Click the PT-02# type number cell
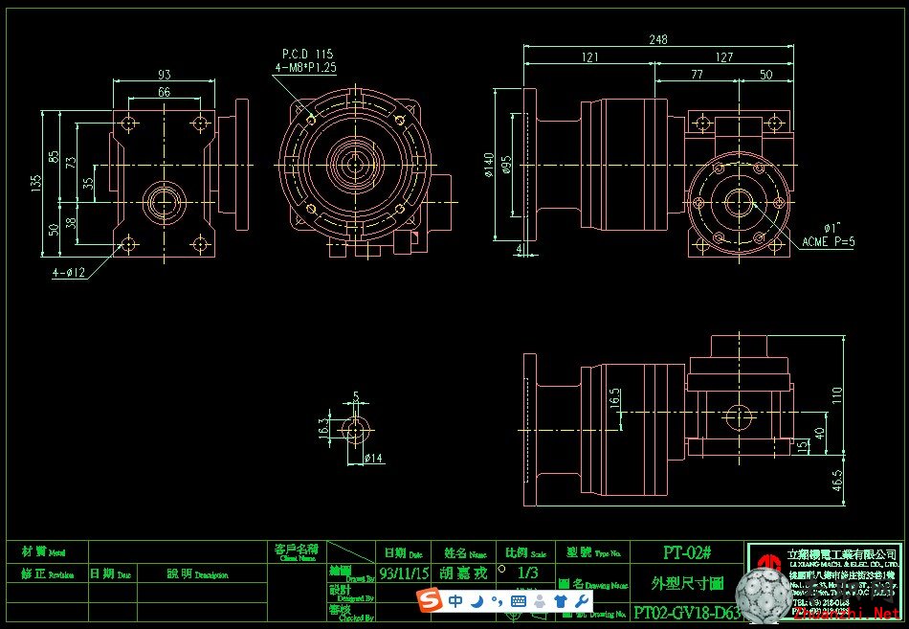The width and height of the screenshot is (909, 629). (x=687, y=552)
